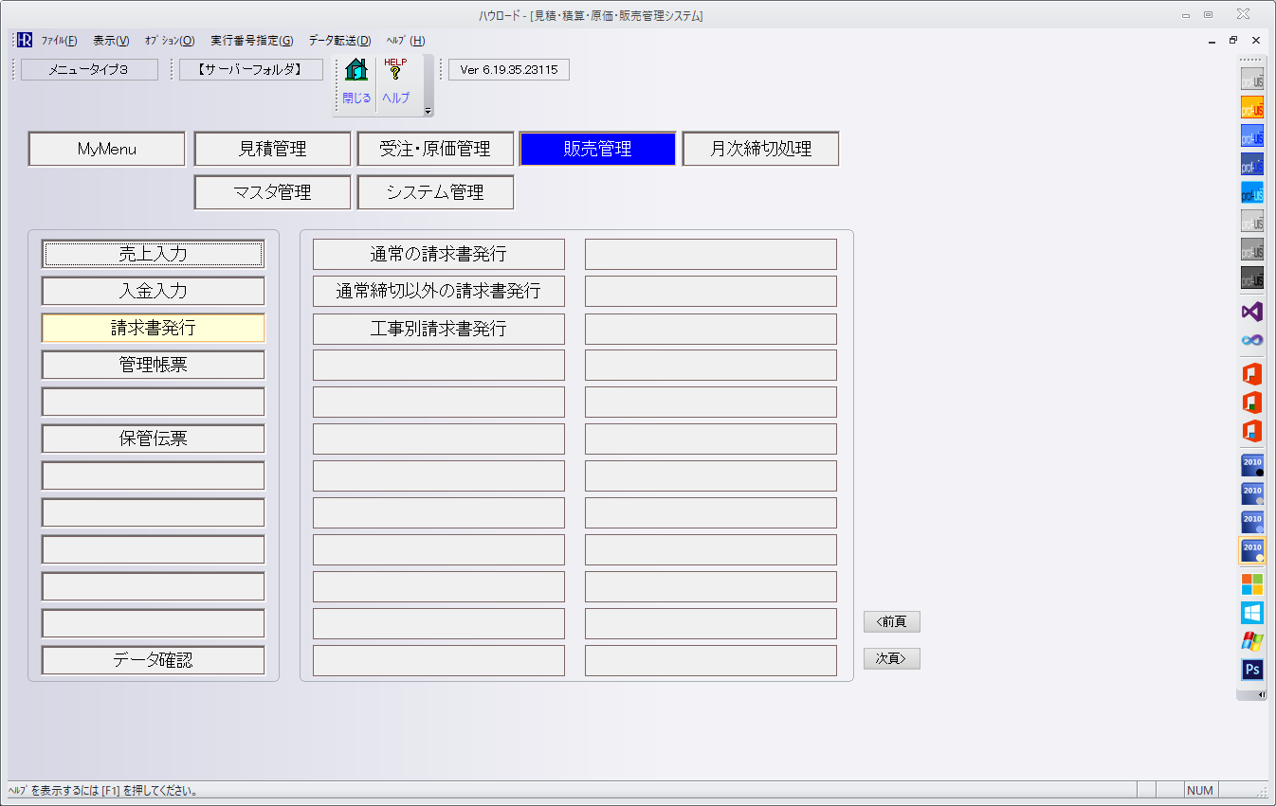Switch to the 見積管理 tab
The height and width of the screenshot is (806, 1276).
(x=272, y=149)
